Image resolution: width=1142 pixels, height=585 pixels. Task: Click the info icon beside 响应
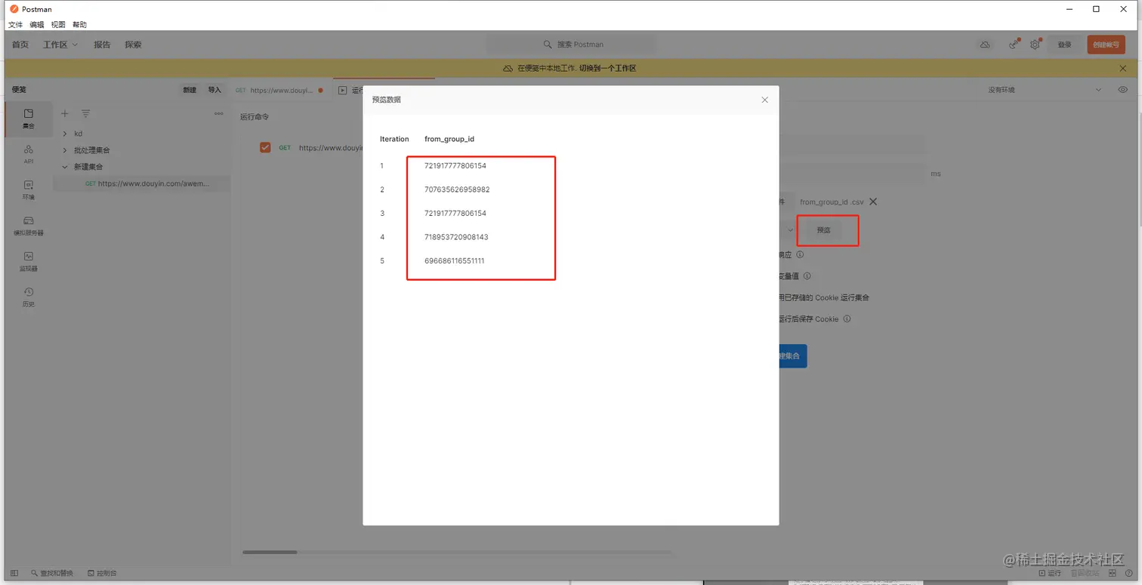pyautogui.click(x=800, y=255)
